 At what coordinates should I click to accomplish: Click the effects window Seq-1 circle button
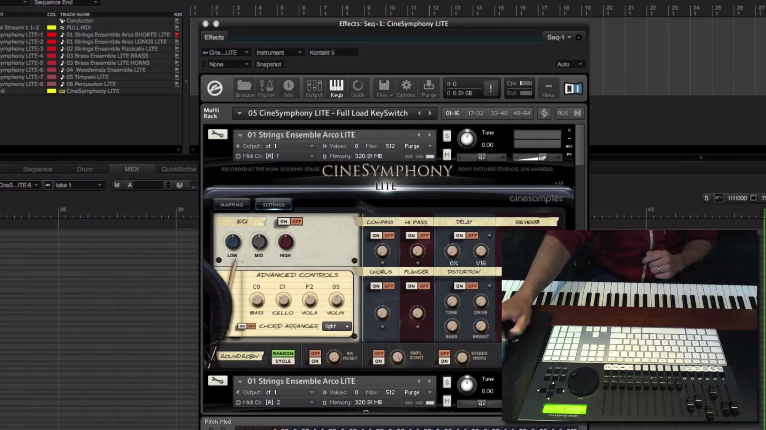pos(579,37)
